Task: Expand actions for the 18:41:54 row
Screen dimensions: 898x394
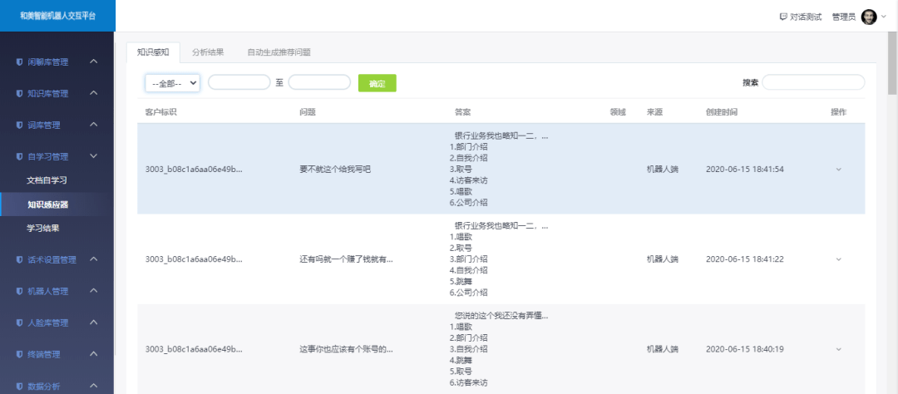Action: [838, 169]
